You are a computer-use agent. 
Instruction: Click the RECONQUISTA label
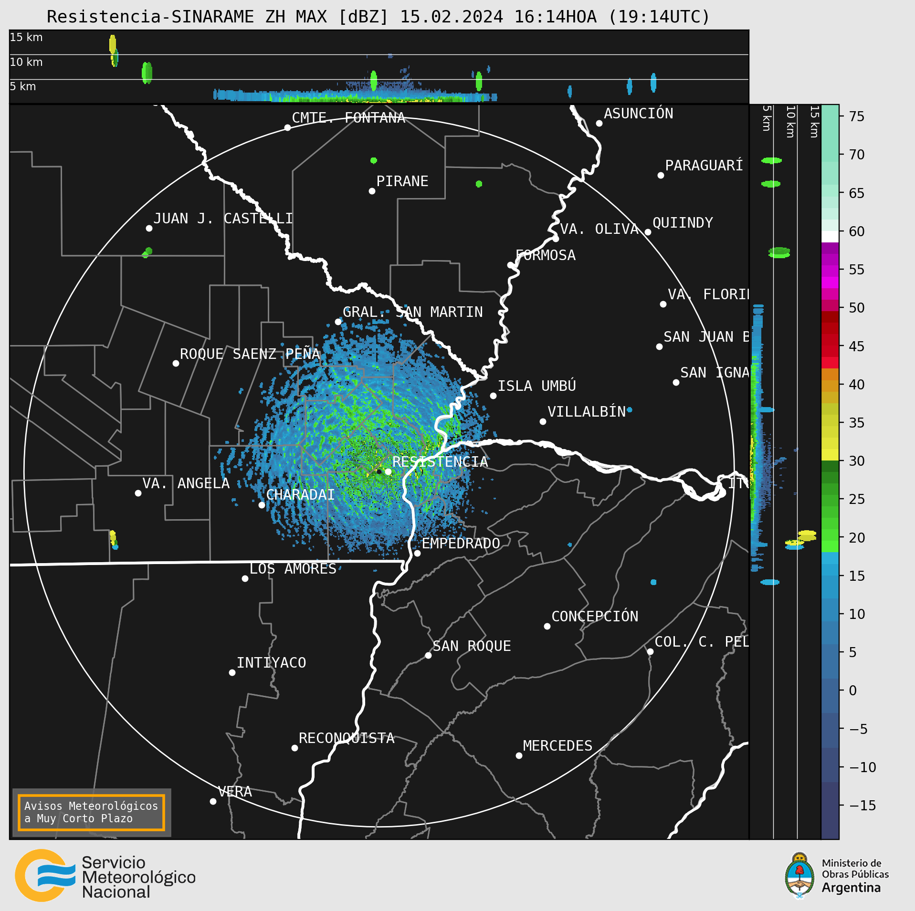tap(347, 738)
